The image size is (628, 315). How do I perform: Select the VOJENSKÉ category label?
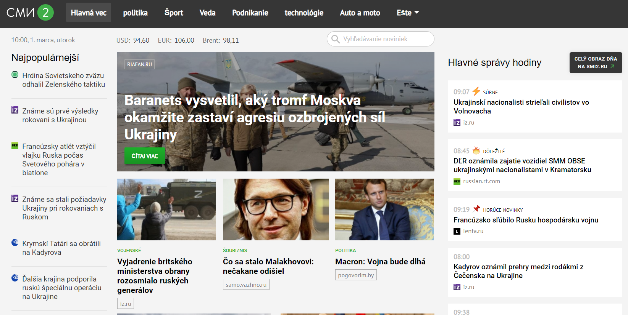point(129,250)
